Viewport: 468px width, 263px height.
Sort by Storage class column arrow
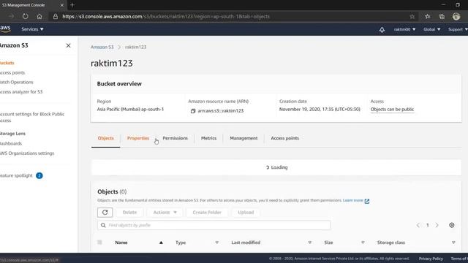[x=453, y=243]
